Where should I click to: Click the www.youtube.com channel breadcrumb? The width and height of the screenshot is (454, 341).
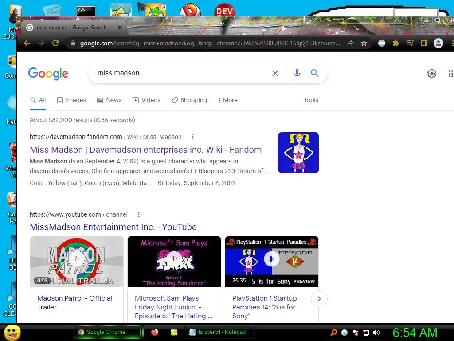click(x=78, y=214)
